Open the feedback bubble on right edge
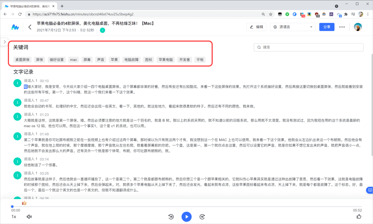373x224 pixels. [x=370, y=190]
